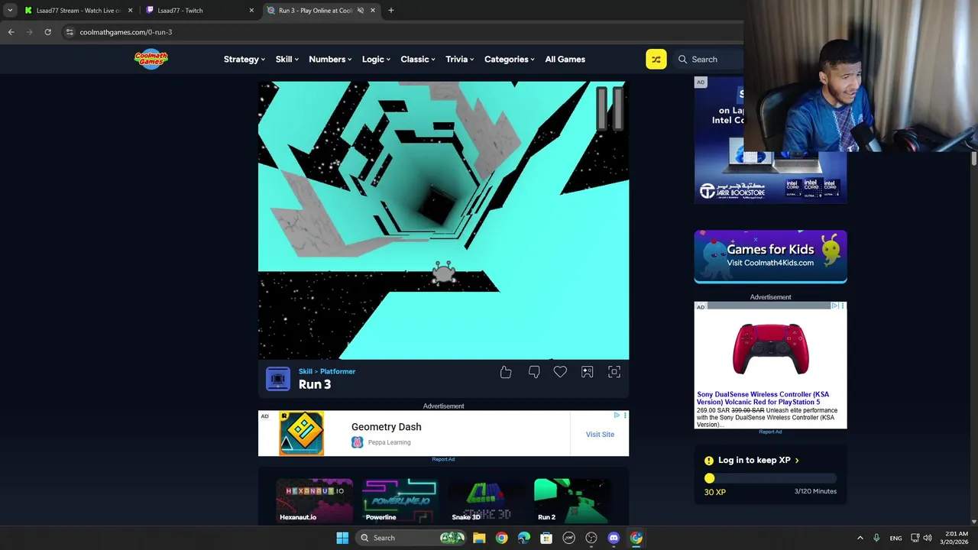The image size is (978, 550).
Task: Click the ENG language indicator
Action: pos(895,538)
